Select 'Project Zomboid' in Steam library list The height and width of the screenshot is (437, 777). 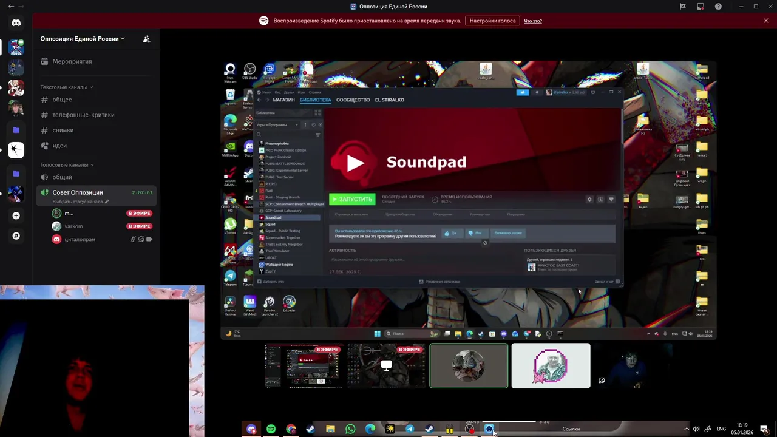[278, 157]
